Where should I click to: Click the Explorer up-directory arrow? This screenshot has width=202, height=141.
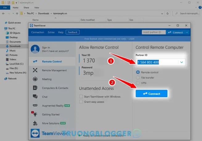(x=17, y=14)
